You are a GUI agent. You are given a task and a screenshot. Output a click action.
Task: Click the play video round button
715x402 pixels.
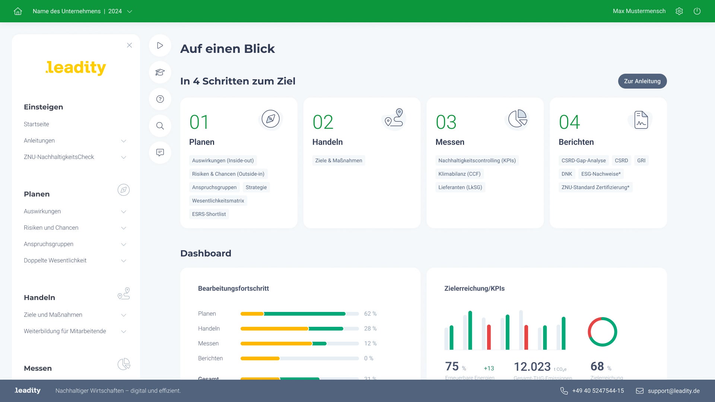tap(160, 45)
